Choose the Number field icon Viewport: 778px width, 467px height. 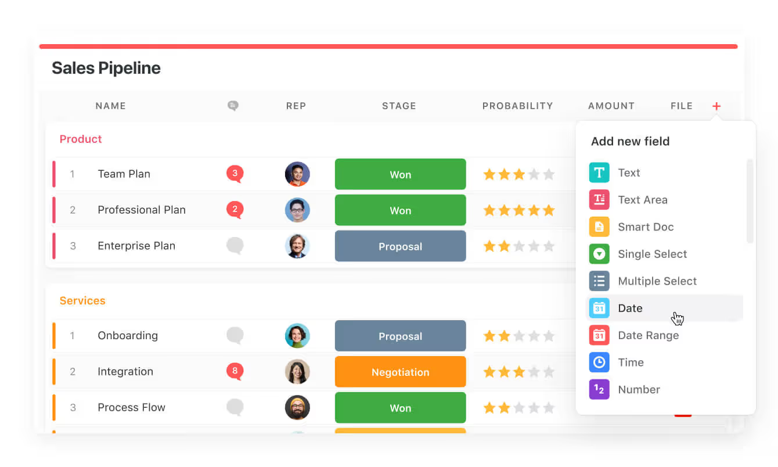point(599,389)
